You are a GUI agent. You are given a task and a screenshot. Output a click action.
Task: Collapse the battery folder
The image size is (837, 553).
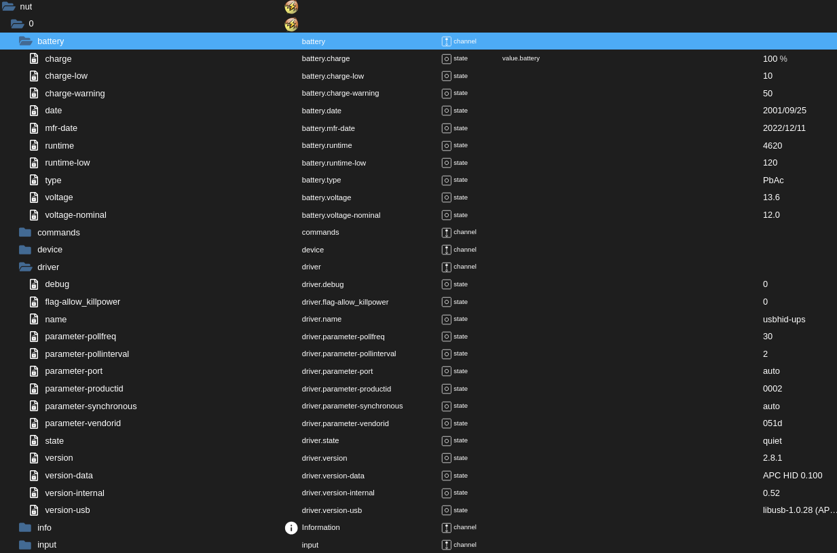click(x=26, y=41)
